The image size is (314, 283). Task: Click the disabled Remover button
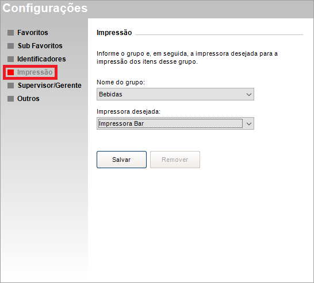pos(175,160)
